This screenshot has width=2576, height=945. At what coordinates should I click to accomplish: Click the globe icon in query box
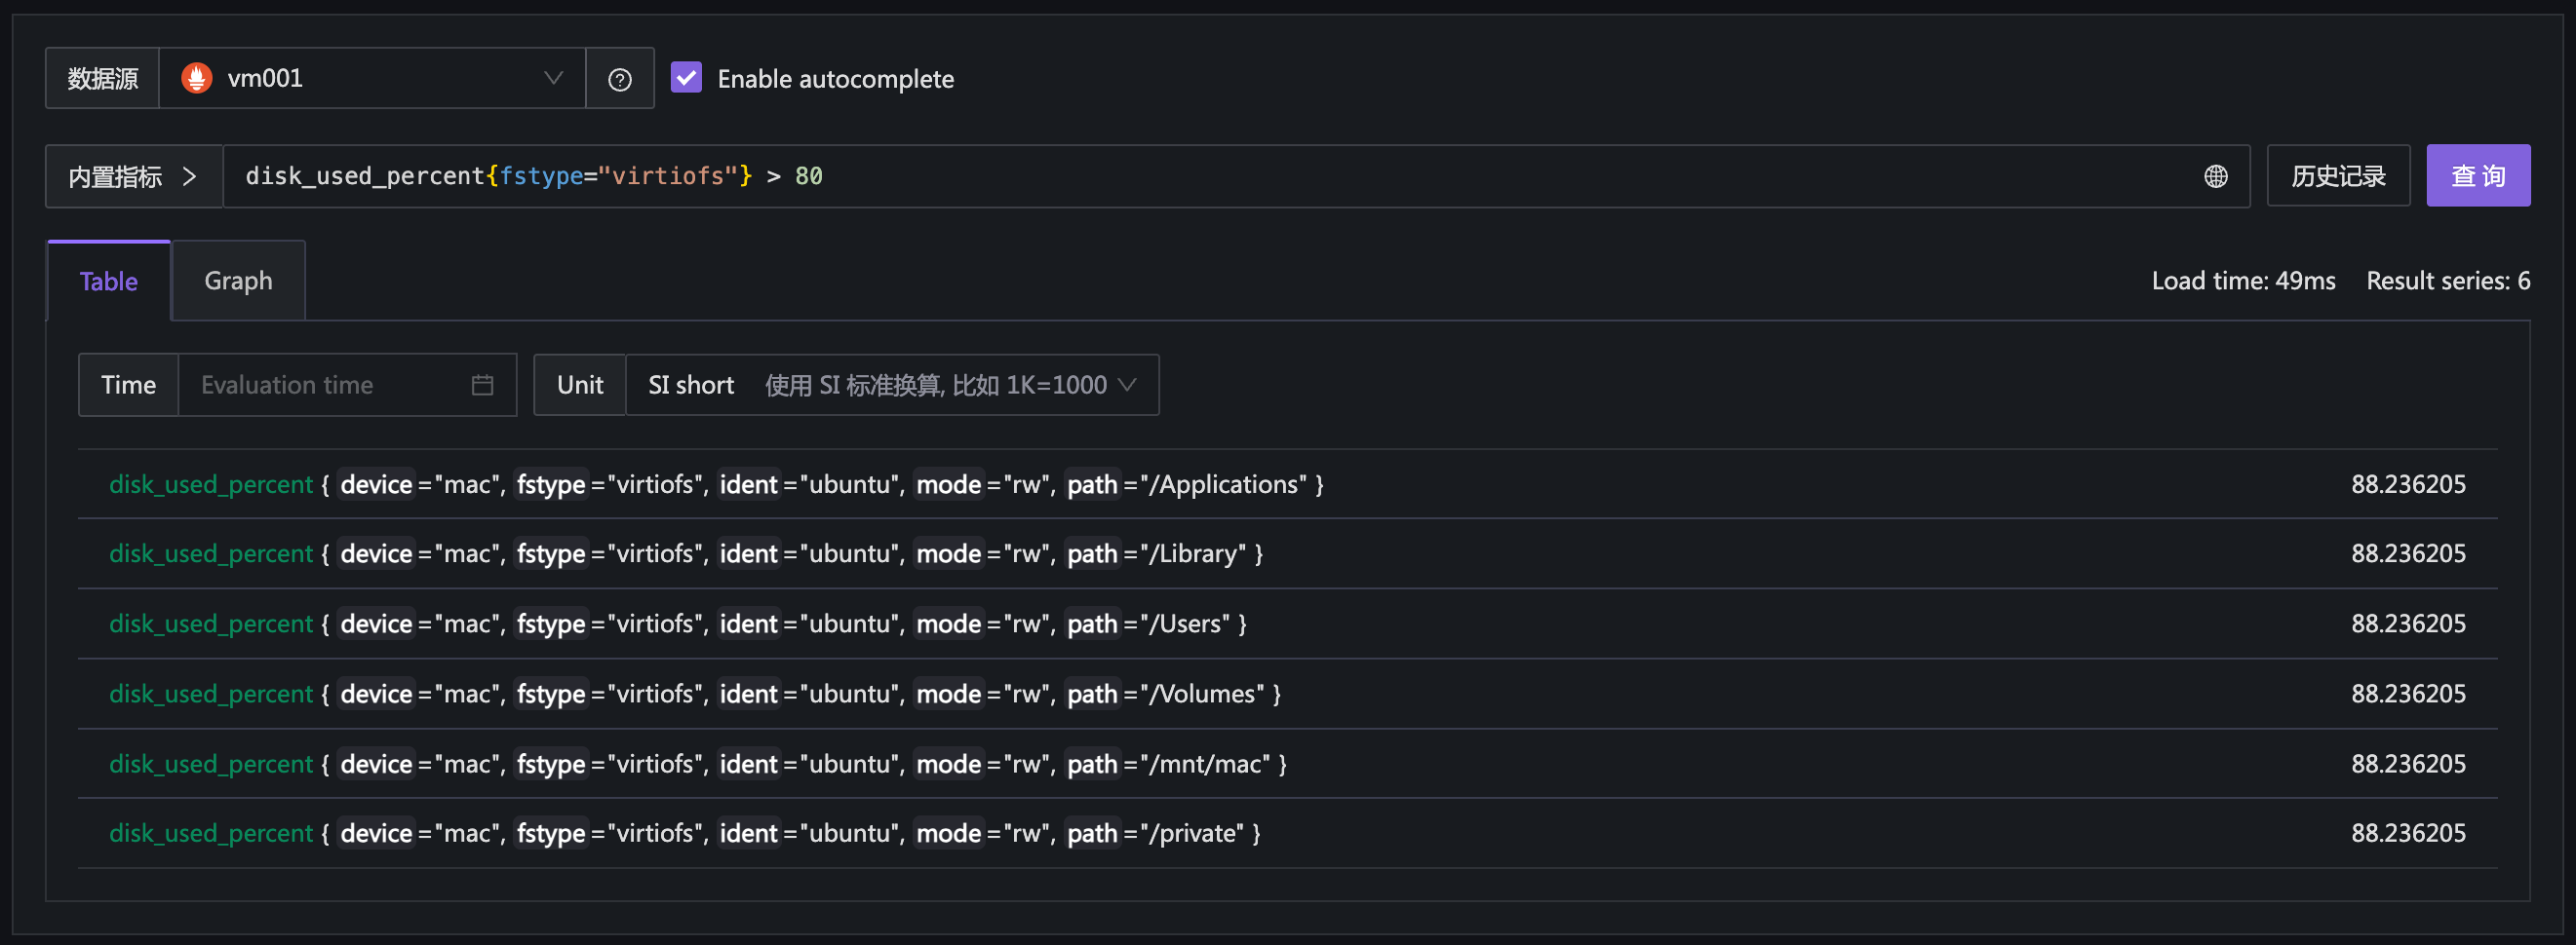2215,176
